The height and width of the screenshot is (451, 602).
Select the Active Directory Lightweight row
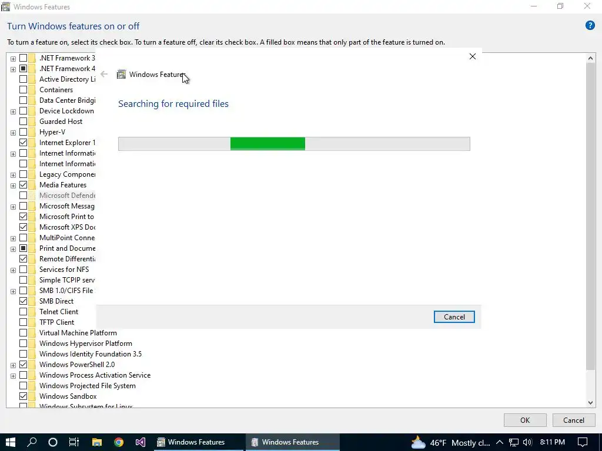click(x=67, y=79)
